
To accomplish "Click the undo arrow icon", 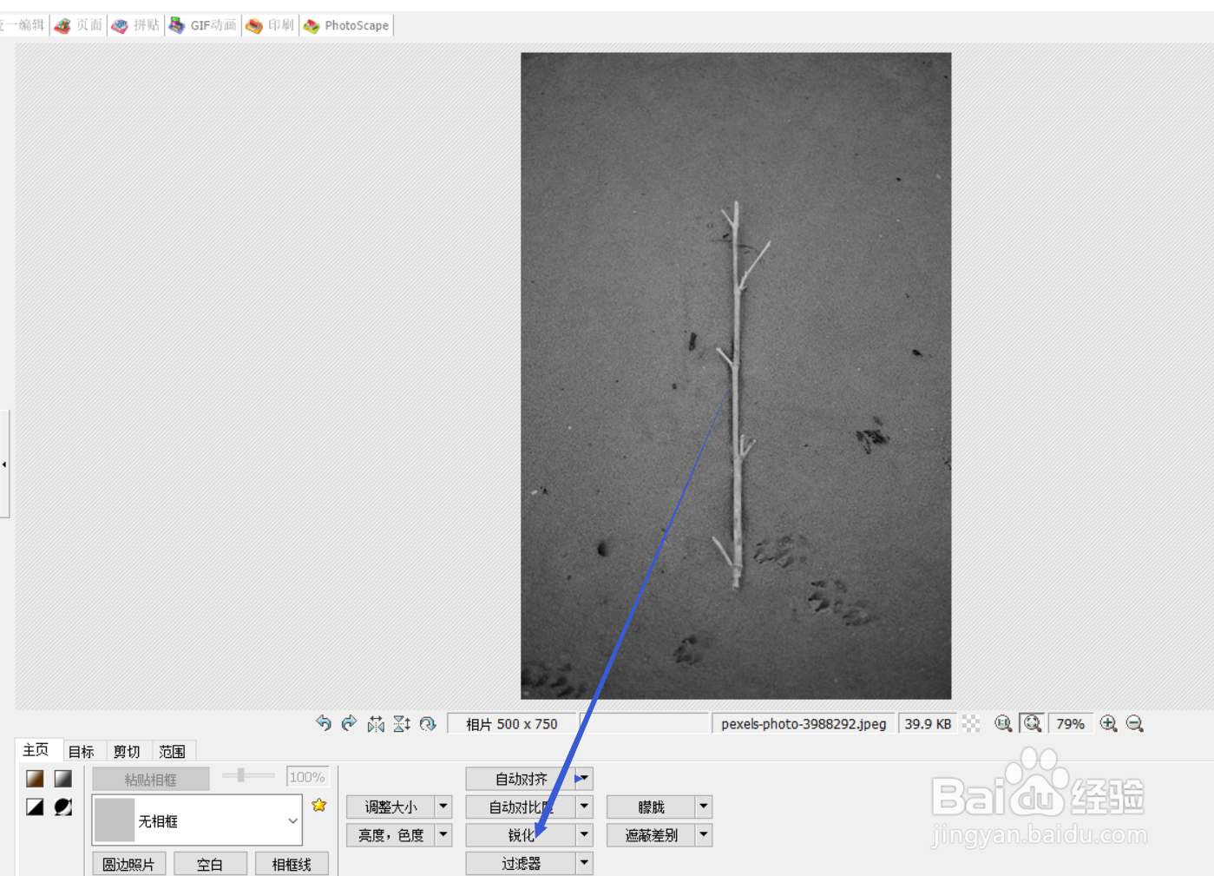I will [x=324, y=723].
